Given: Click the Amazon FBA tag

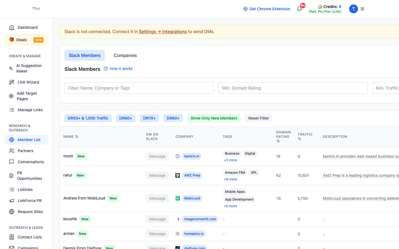Looking at the screenshot, I should (235, 173).
